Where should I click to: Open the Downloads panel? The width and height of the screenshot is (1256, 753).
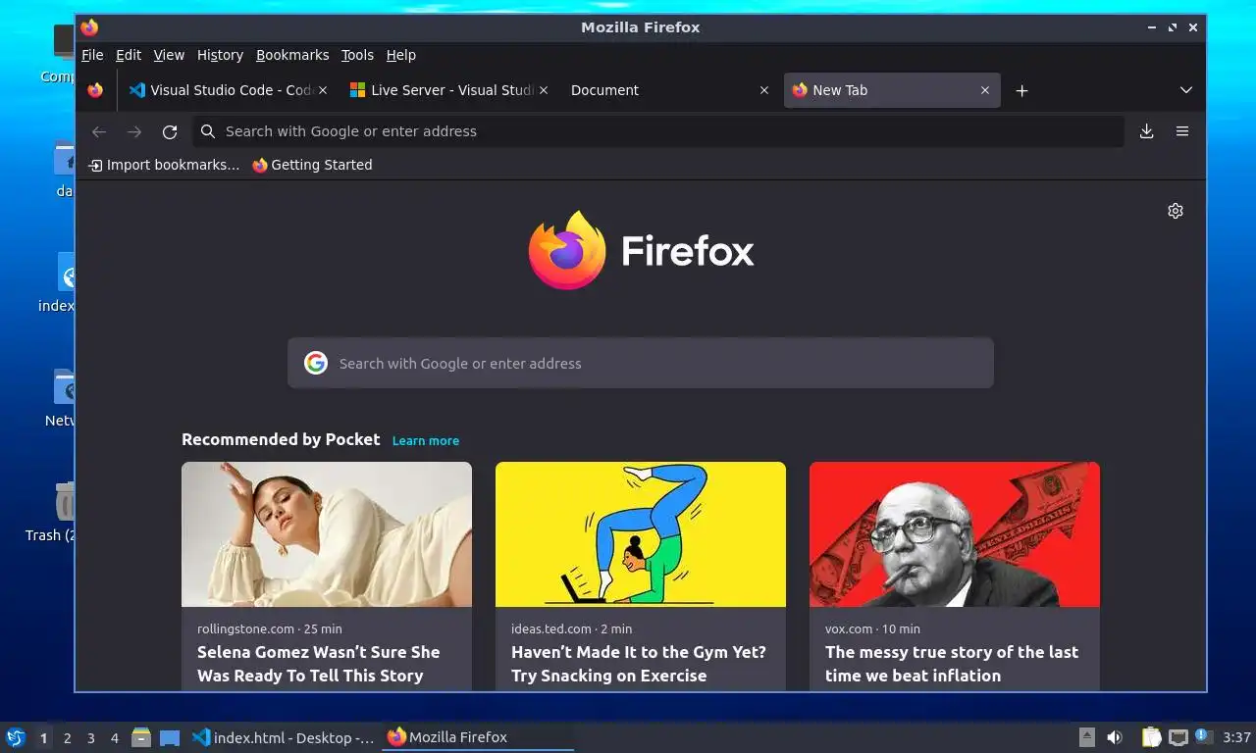click(1146, 131)
